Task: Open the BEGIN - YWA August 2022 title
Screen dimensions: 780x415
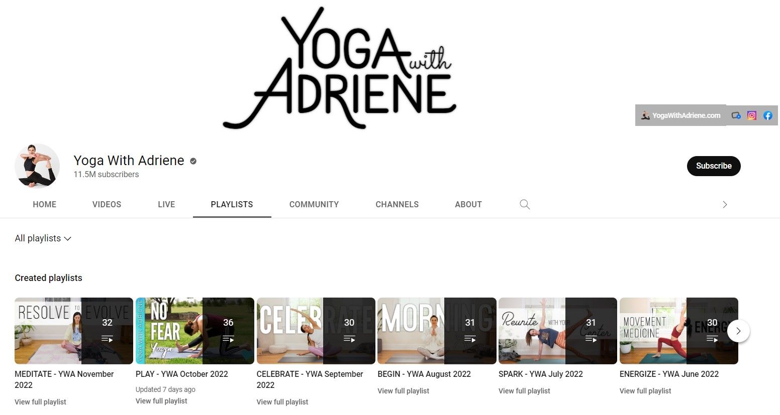Action: (x=424, y=374)
